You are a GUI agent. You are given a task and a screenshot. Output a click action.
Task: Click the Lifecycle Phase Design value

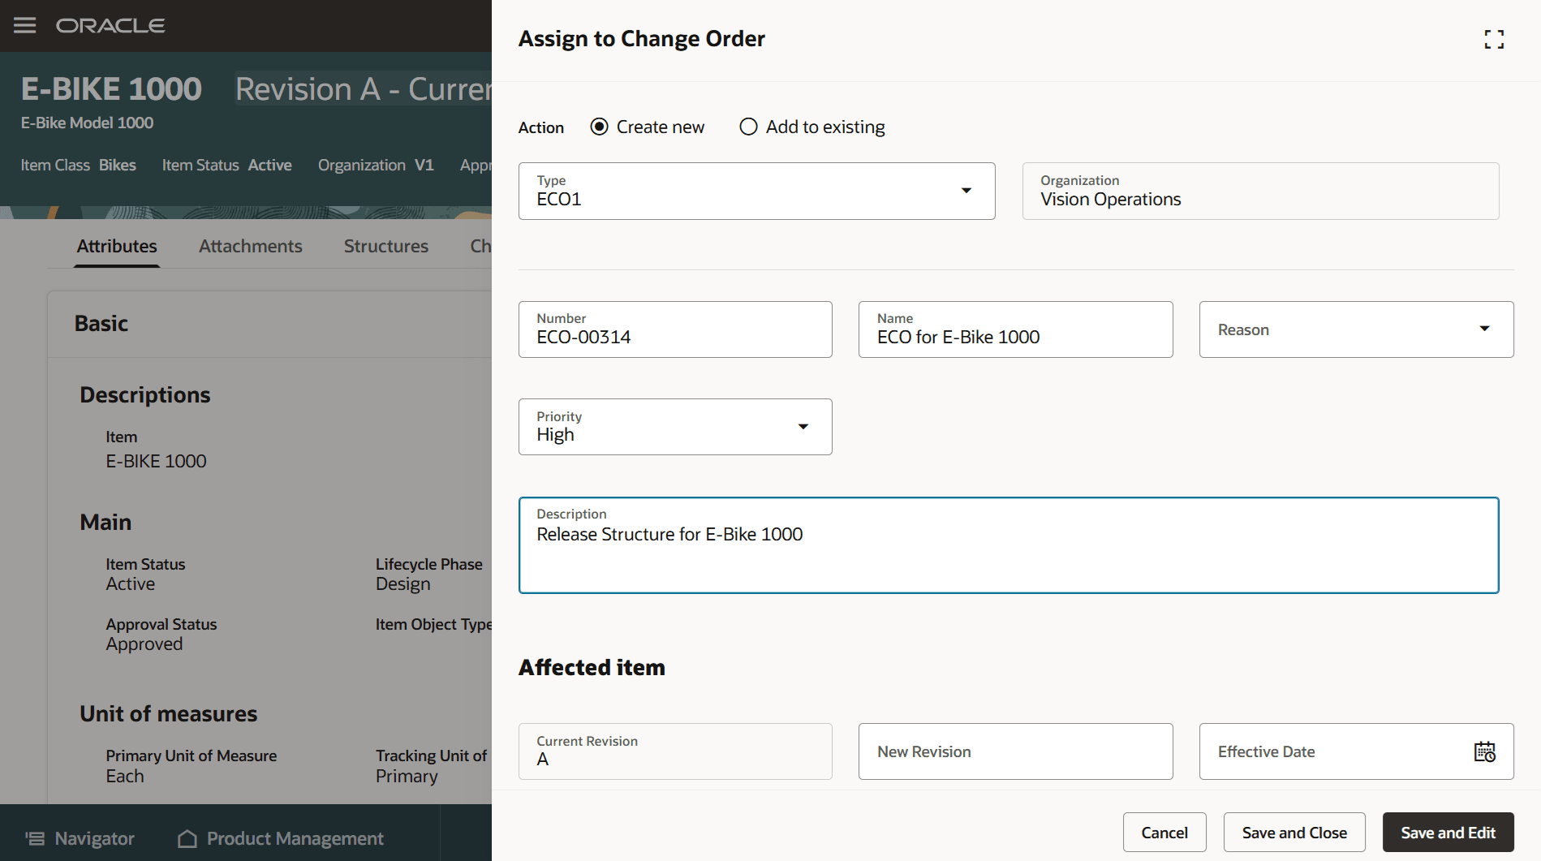tap(403, 584)
